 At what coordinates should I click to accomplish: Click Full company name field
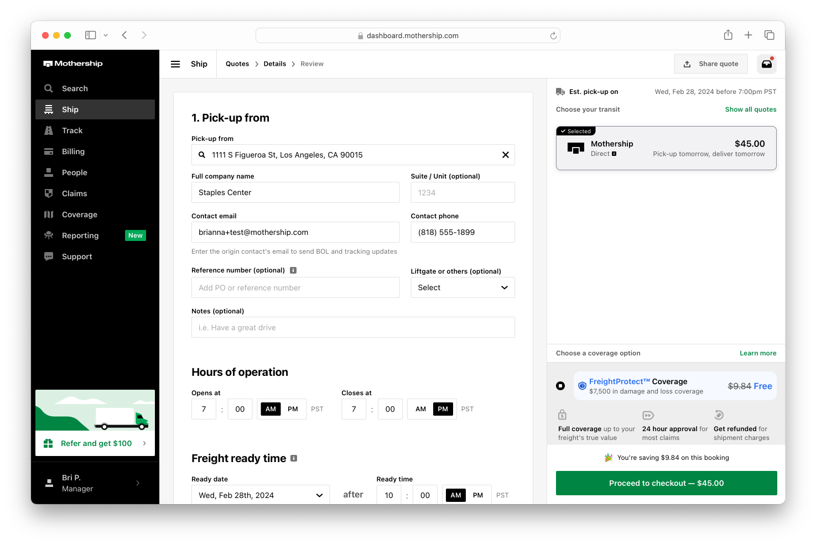[x=295, y=192]
